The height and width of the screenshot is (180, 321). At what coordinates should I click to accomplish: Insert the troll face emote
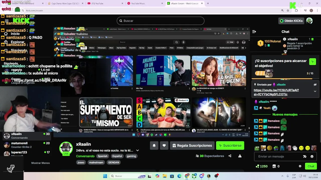[295, 148]
